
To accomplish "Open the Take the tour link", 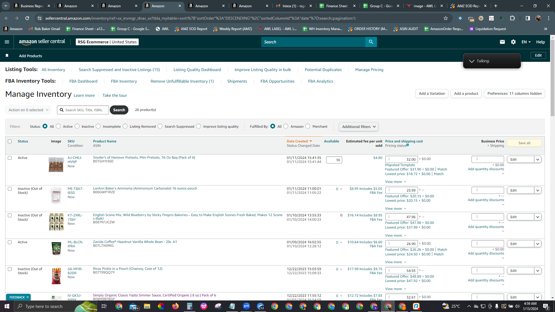I will 114,95.
